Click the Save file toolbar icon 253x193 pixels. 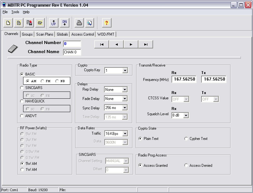pos(29,23)
